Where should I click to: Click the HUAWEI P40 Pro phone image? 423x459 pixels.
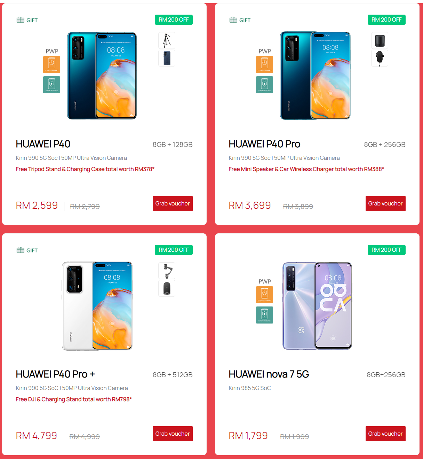point(316,76)
